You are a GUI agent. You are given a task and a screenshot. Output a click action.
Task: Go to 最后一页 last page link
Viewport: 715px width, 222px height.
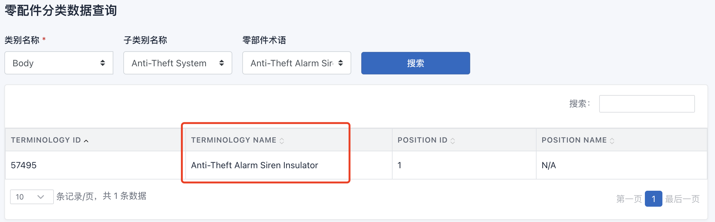pyautogui.click(x=682, y=199)
